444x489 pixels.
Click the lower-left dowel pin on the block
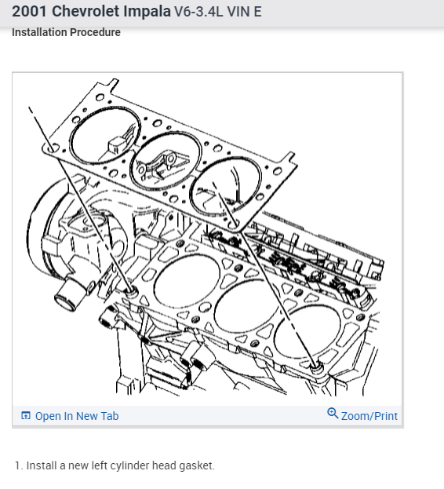point(131,292)
